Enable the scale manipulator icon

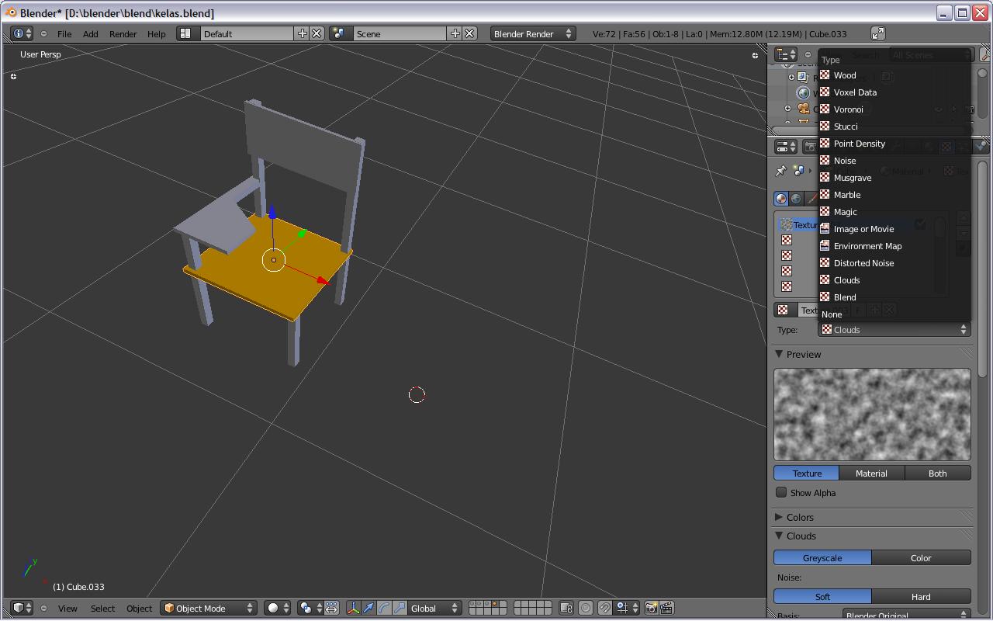click(x=400, y=608)
